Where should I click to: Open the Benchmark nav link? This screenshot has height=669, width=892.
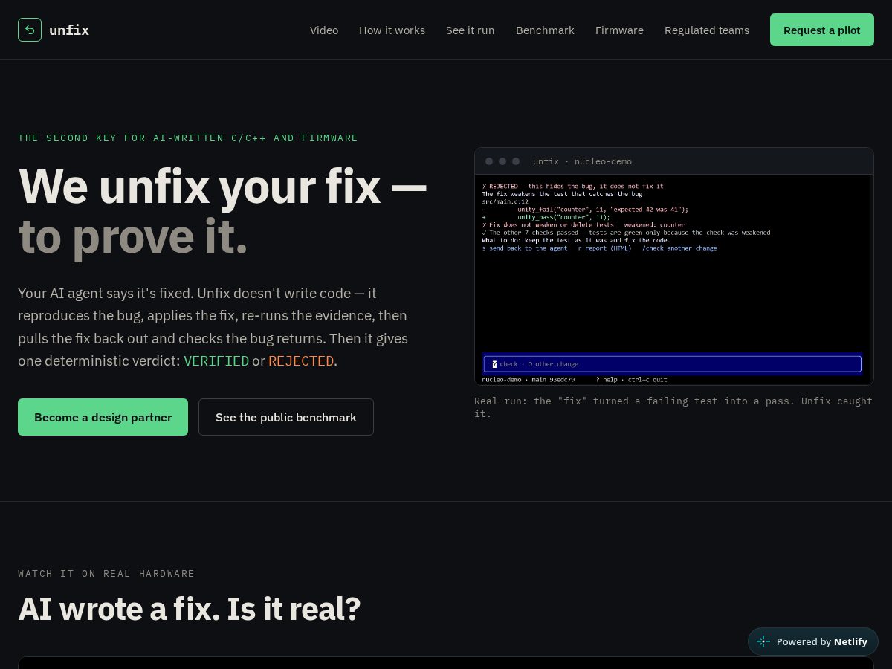click(x=545, y=30)
